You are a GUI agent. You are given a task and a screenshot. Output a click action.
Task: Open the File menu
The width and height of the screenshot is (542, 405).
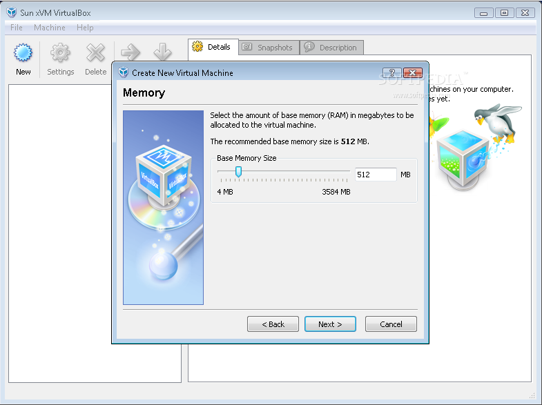pos(17,28)
